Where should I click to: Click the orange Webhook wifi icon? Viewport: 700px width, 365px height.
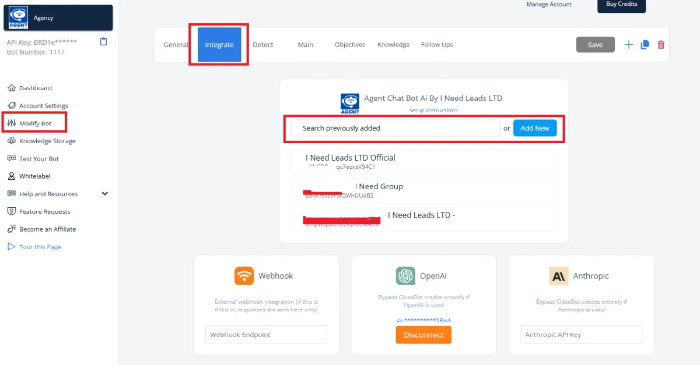click(x=244, y=276)
